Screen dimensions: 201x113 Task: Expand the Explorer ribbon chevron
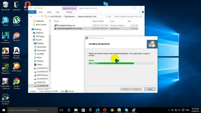(139, 12)
